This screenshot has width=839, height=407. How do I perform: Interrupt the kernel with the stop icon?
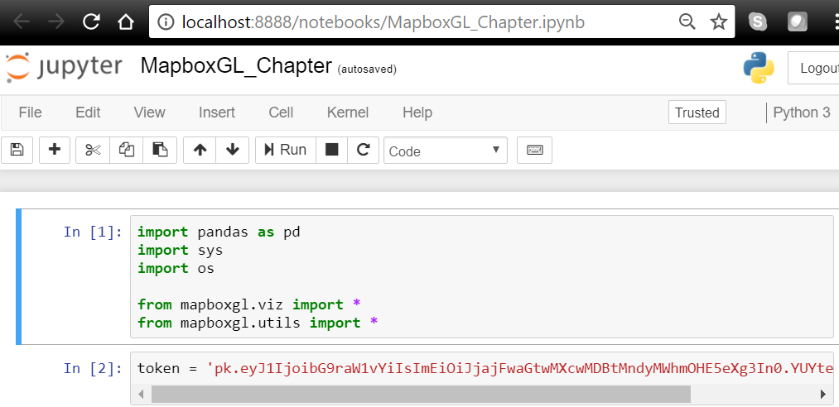332,150
